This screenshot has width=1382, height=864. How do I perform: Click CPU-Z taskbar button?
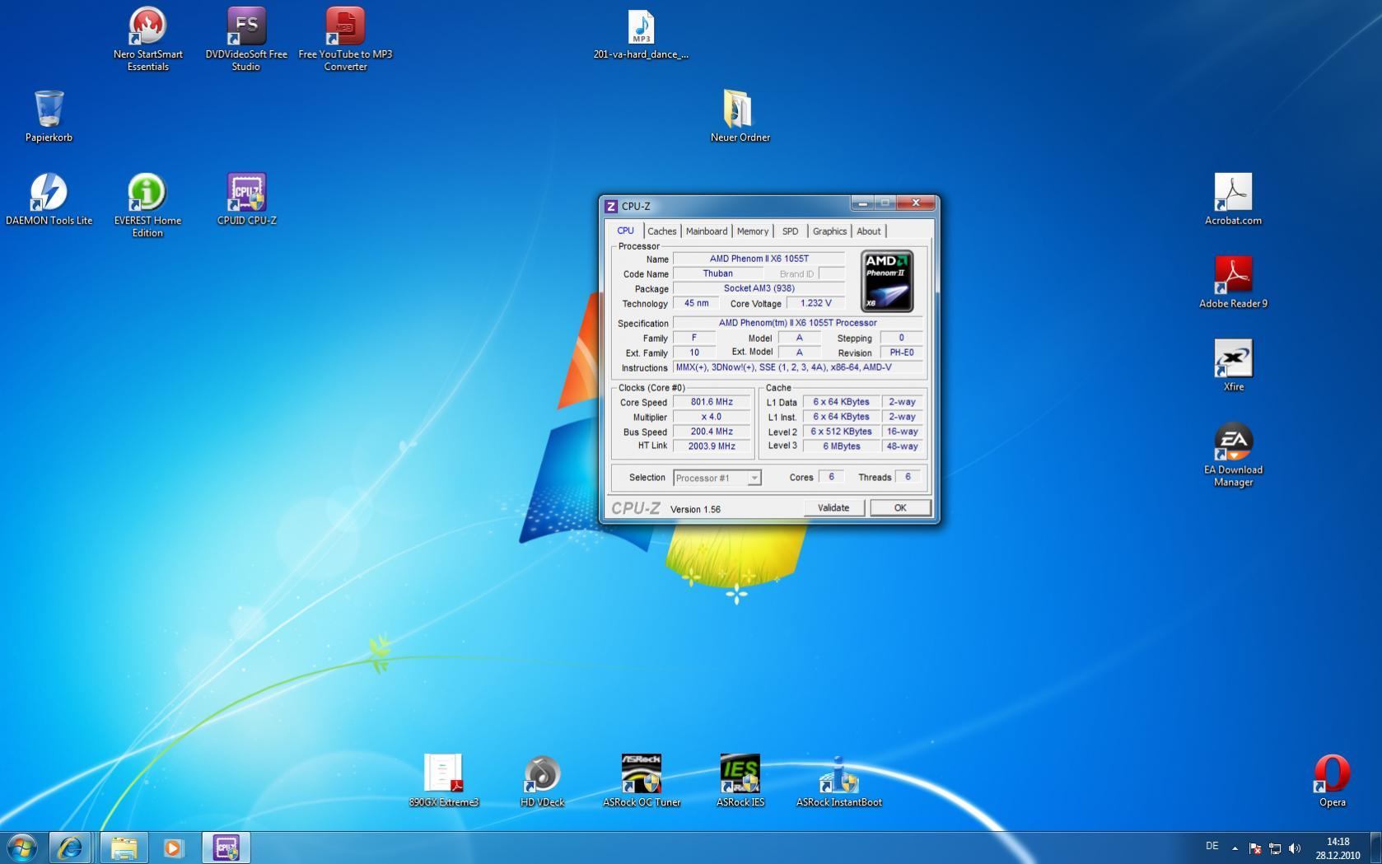click(226, 848)
